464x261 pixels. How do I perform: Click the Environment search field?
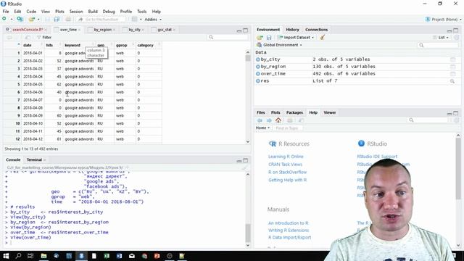pos(438,45)
